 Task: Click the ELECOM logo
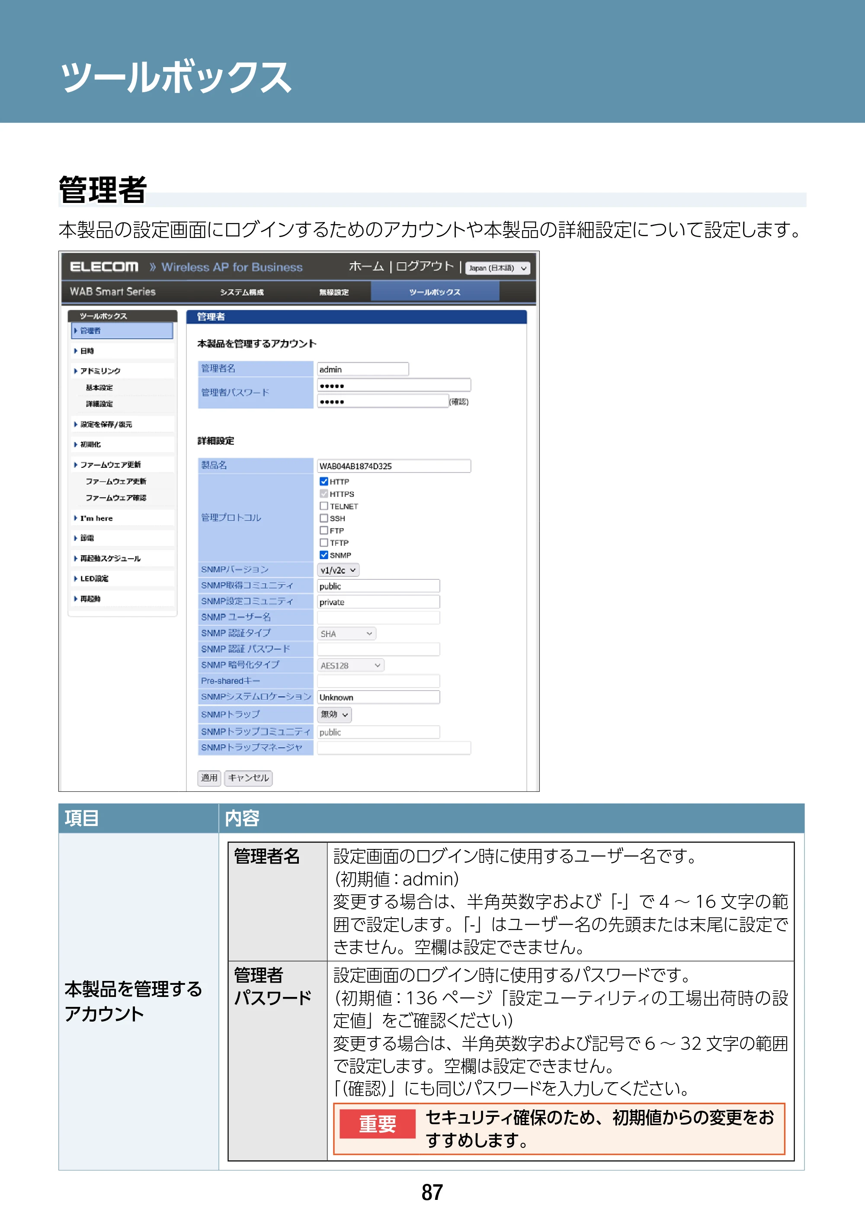point(104,267)
